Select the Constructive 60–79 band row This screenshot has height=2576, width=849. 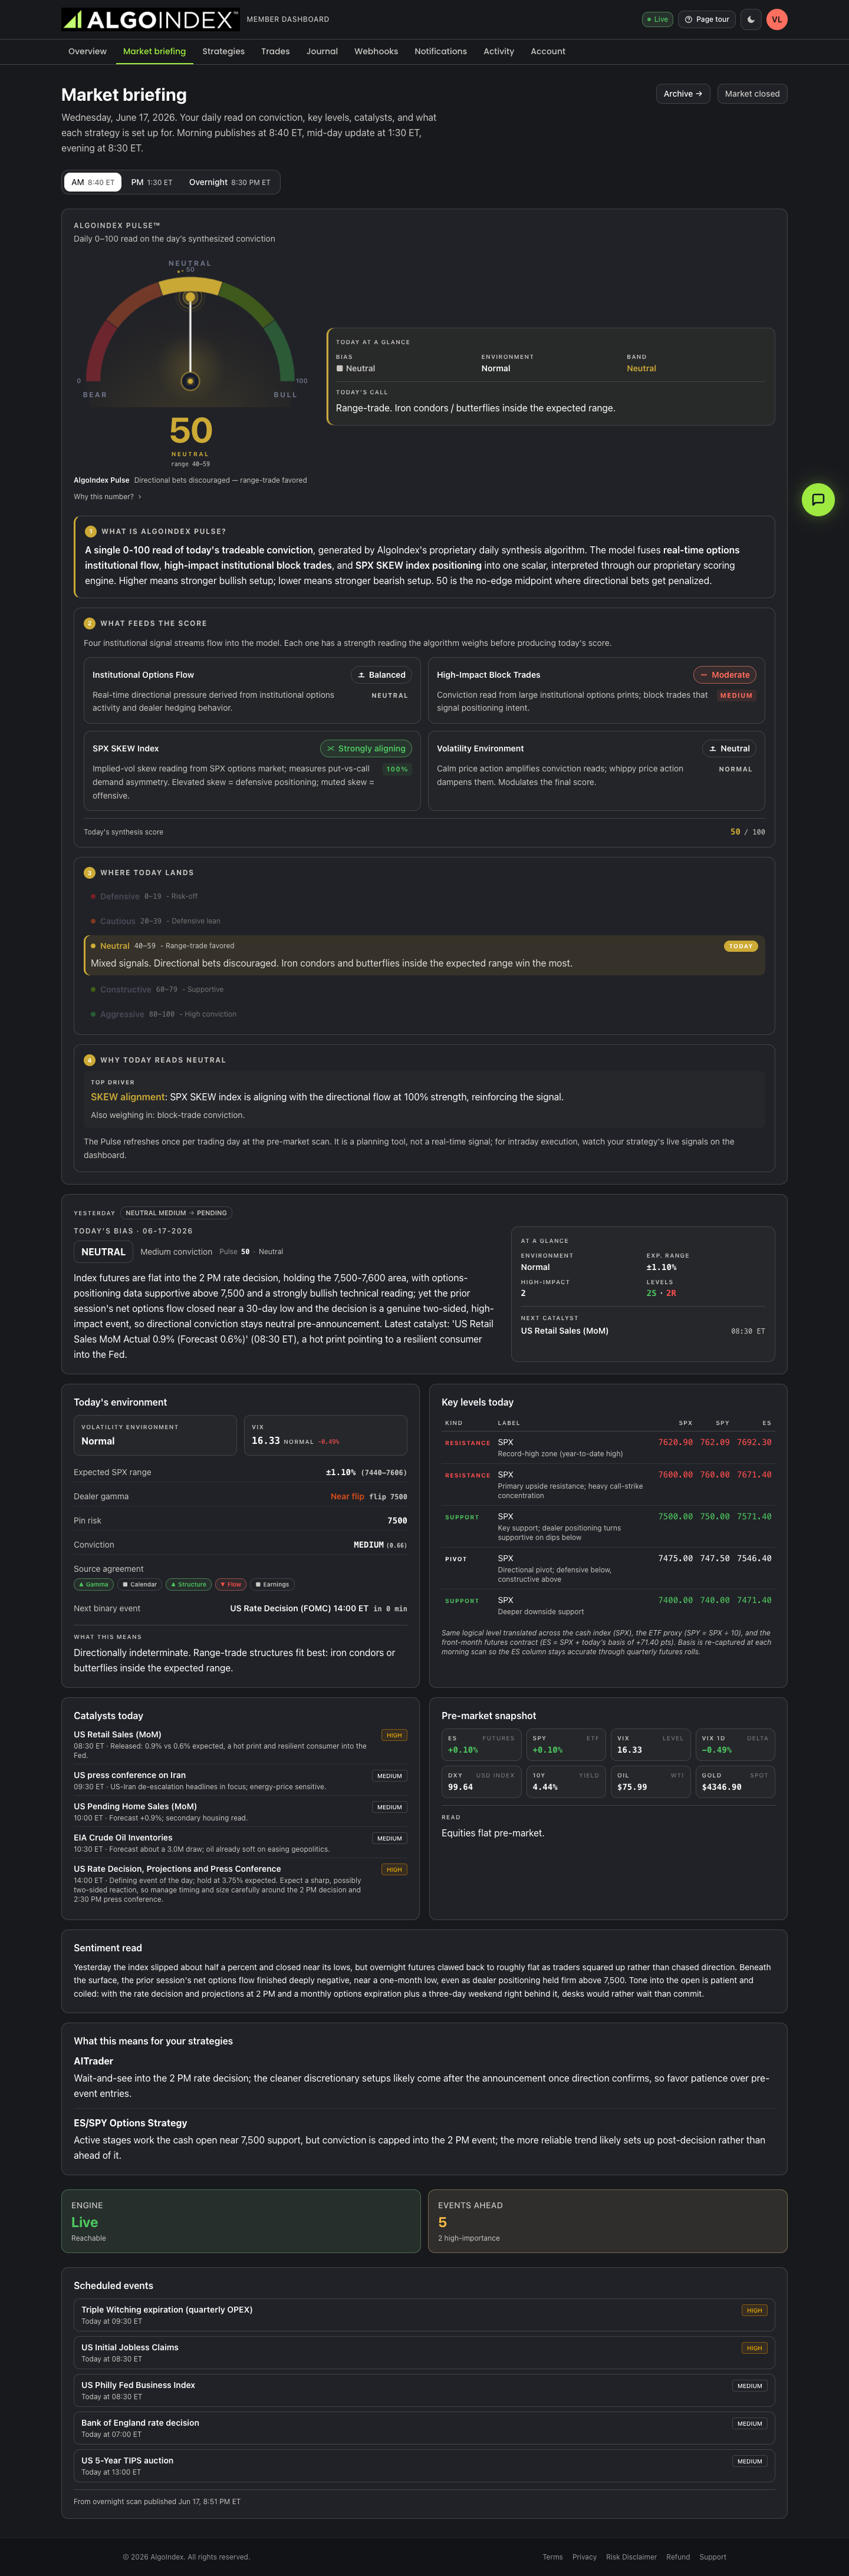pyautogui.click(x=424, y=989)
